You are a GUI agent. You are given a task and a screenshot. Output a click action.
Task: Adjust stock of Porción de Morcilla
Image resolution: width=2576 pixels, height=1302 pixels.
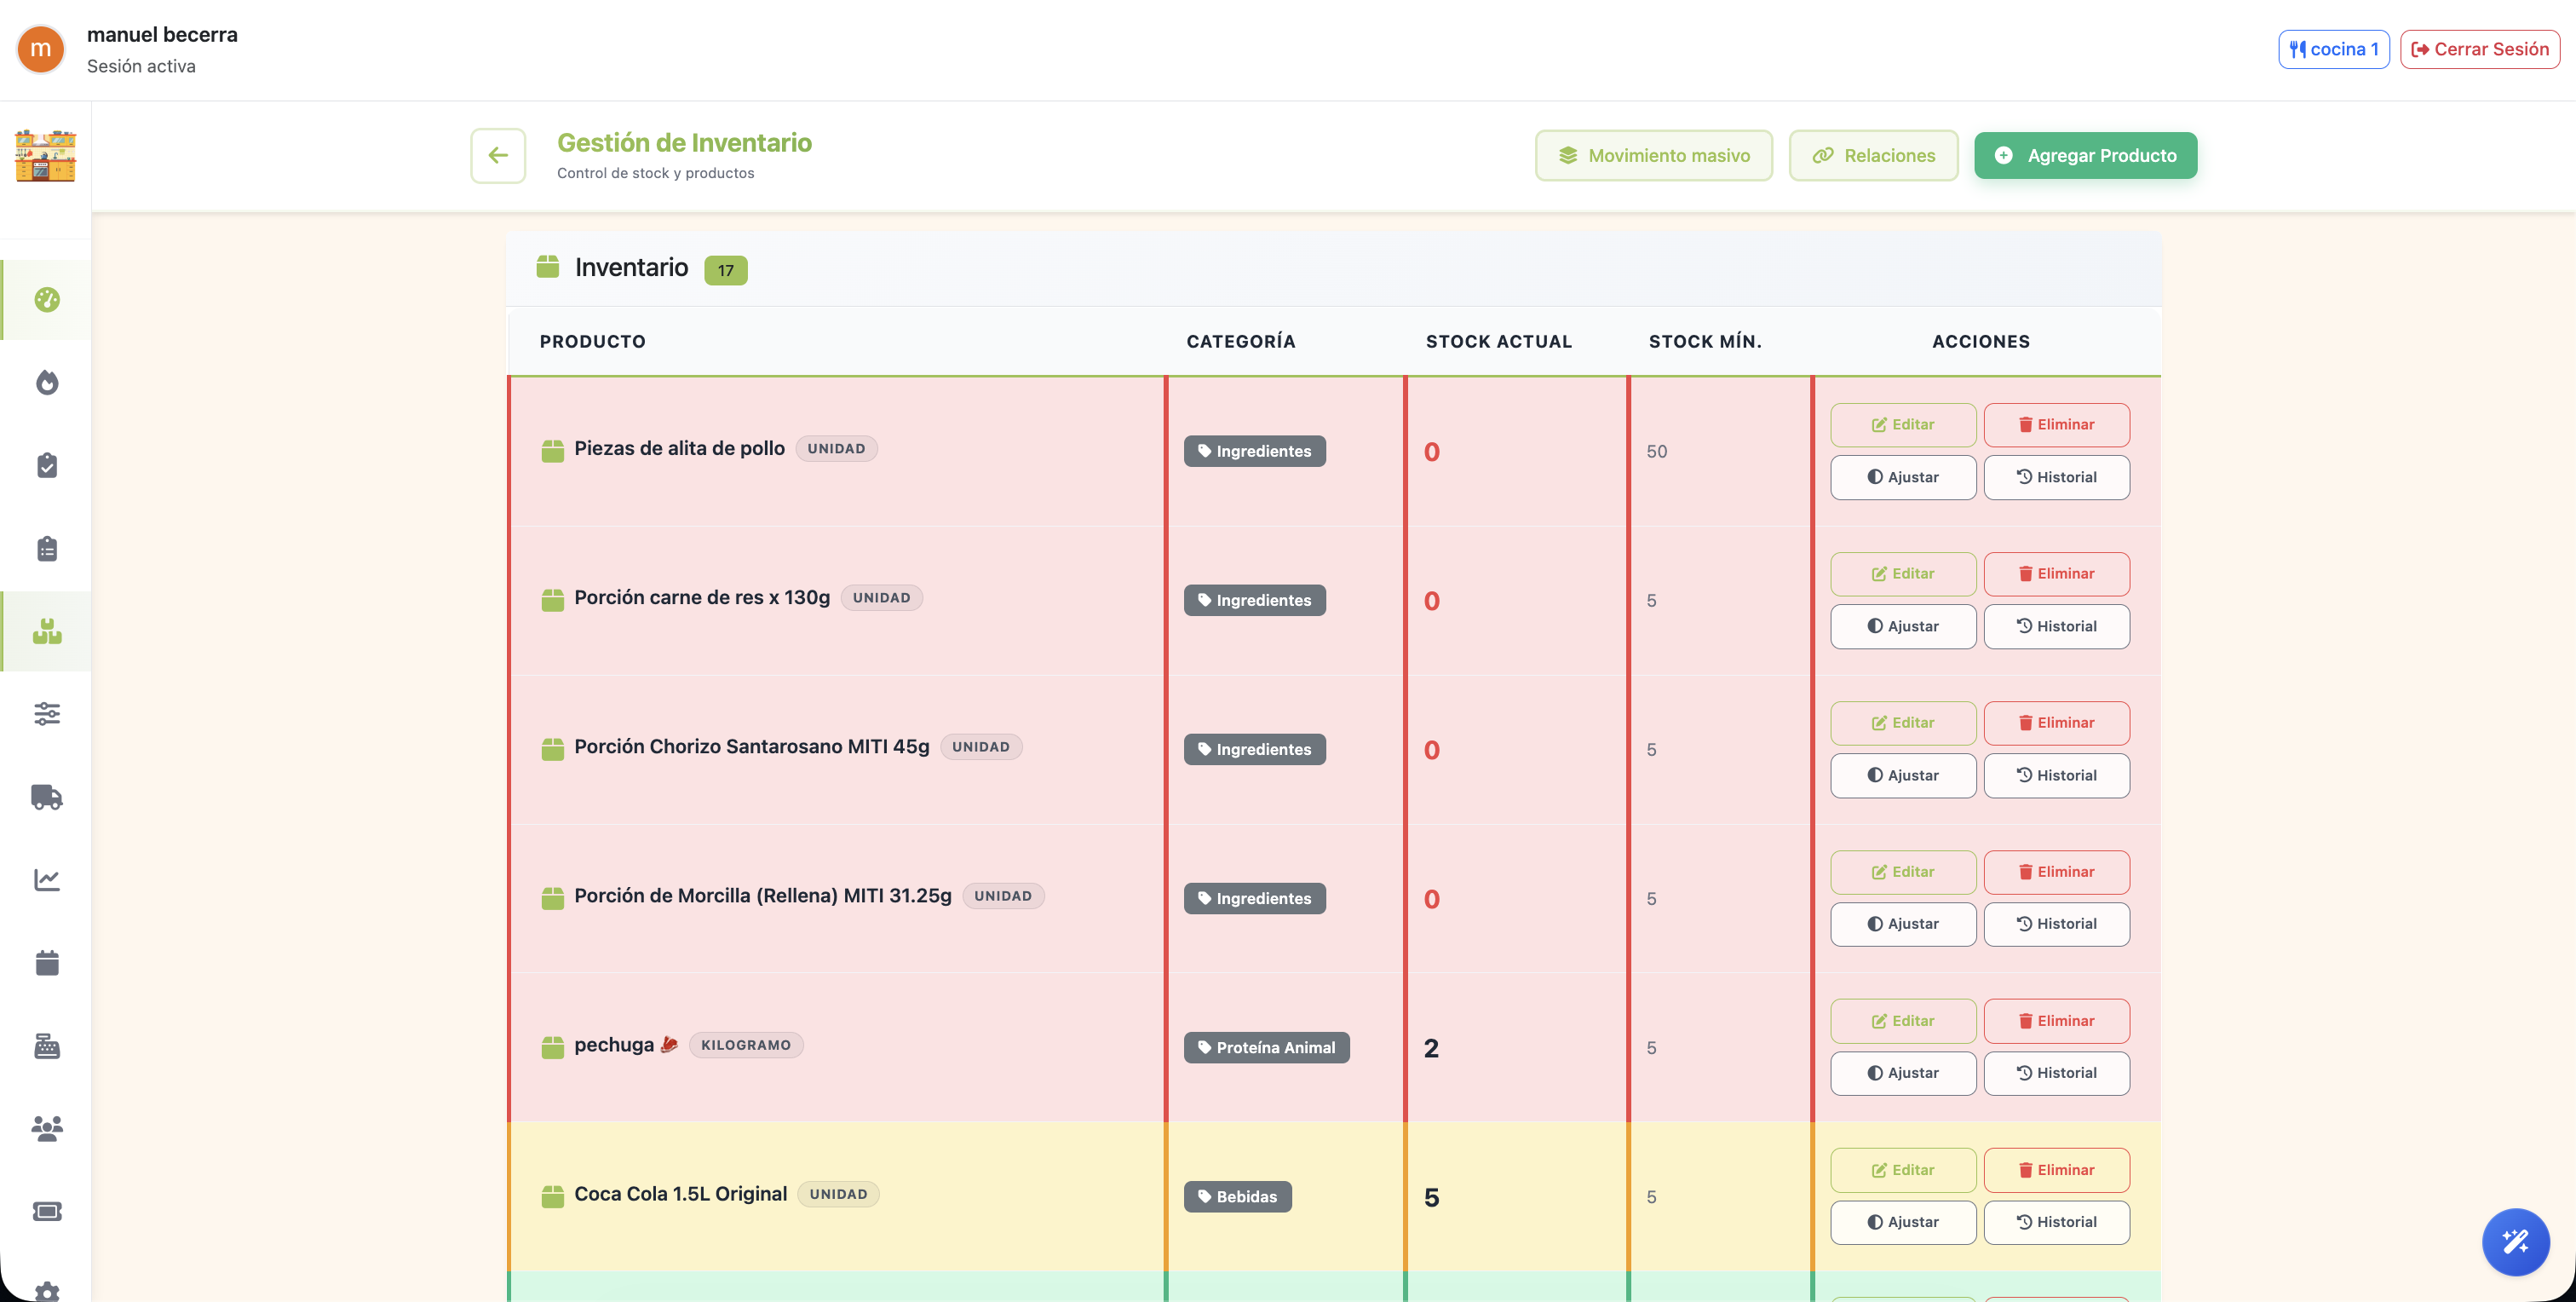1902,924
